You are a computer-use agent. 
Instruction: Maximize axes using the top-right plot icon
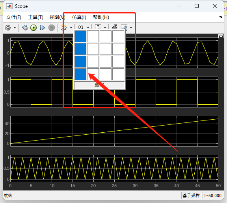point(221,36)
